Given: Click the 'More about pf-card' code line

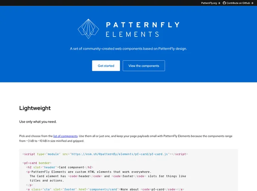Looking at the screenshot, I should pyautogui.click(x=105, y=189).
